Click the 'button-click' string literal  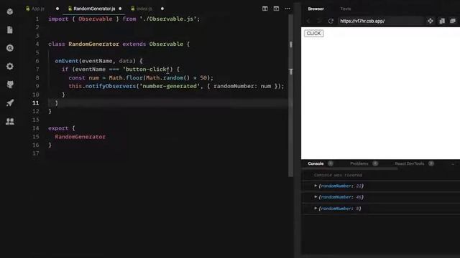[x=146, y=70]
